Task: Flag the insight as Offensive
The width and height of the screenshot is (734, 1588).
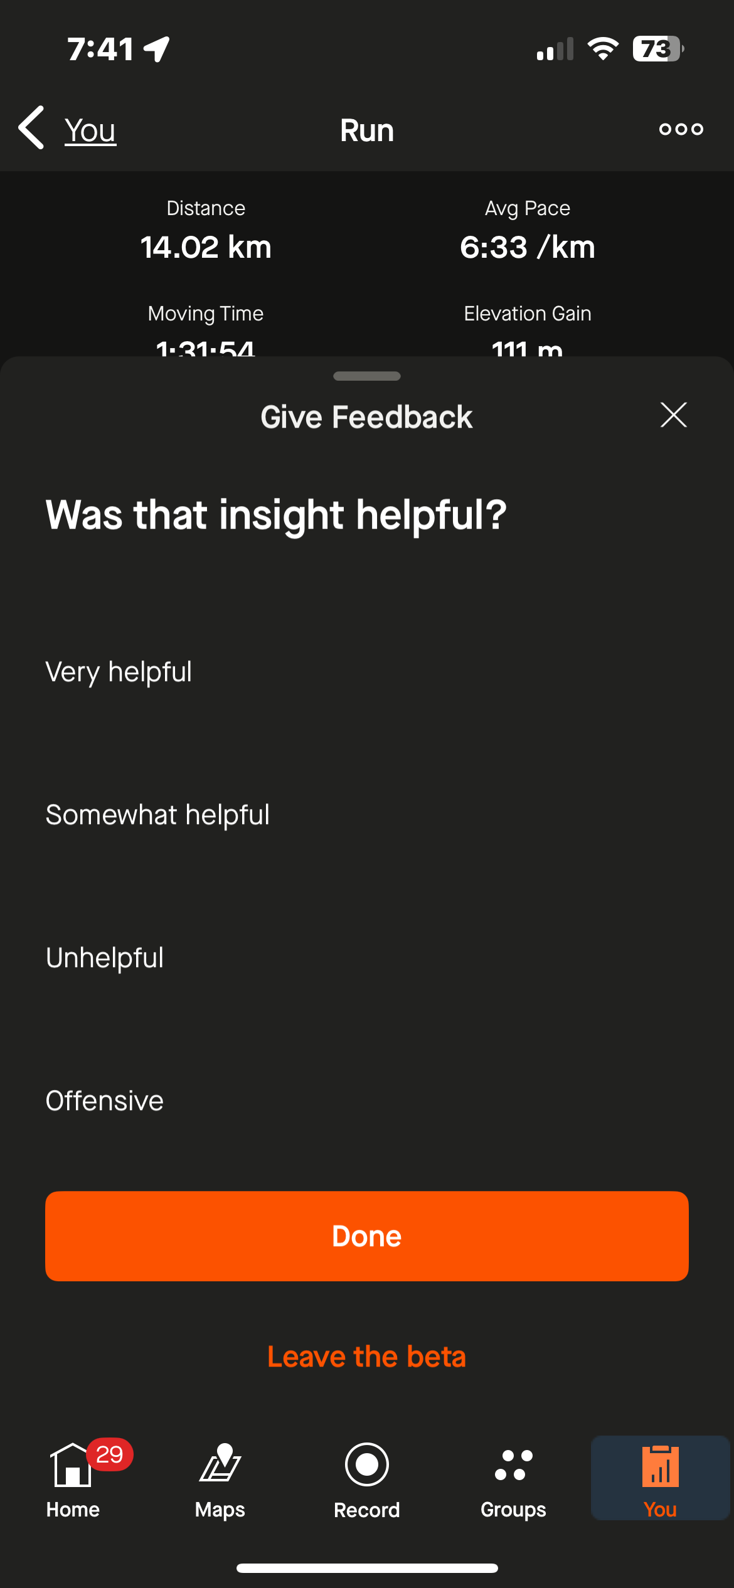Action: pos(105,1101)
